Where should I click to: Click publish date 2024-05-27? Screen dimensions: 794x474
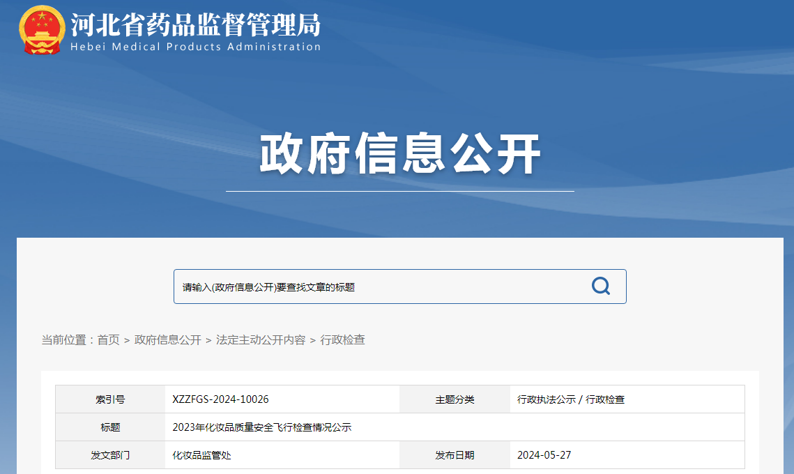click(544, 455)
